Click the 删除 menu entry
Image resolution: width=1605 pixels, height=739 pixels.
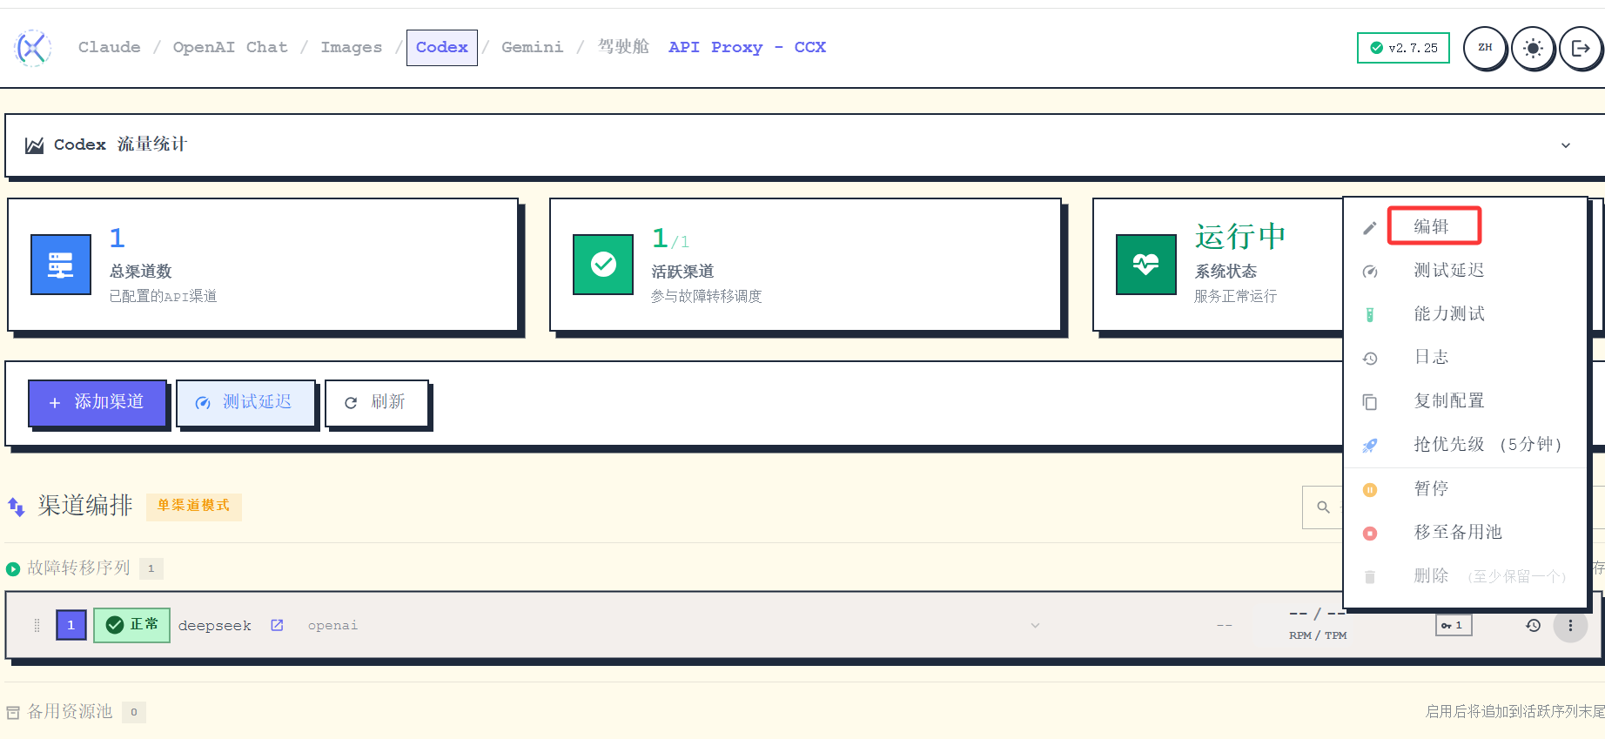click(1467, 576)
